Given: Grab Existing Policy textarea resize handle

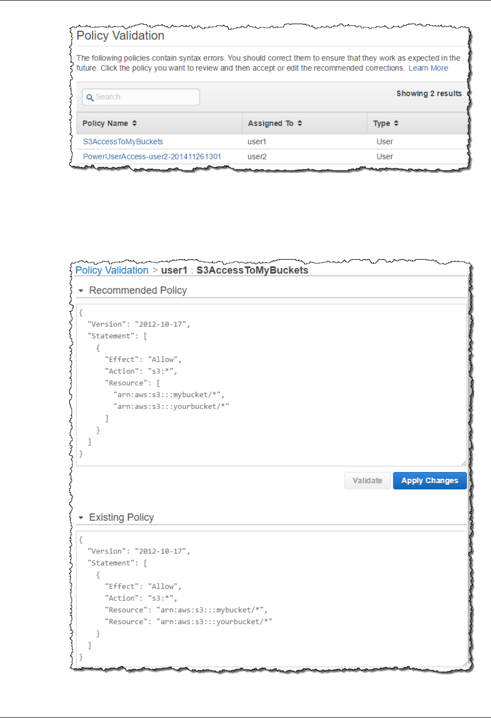Looking at the screenshot, I should (464, 664).
